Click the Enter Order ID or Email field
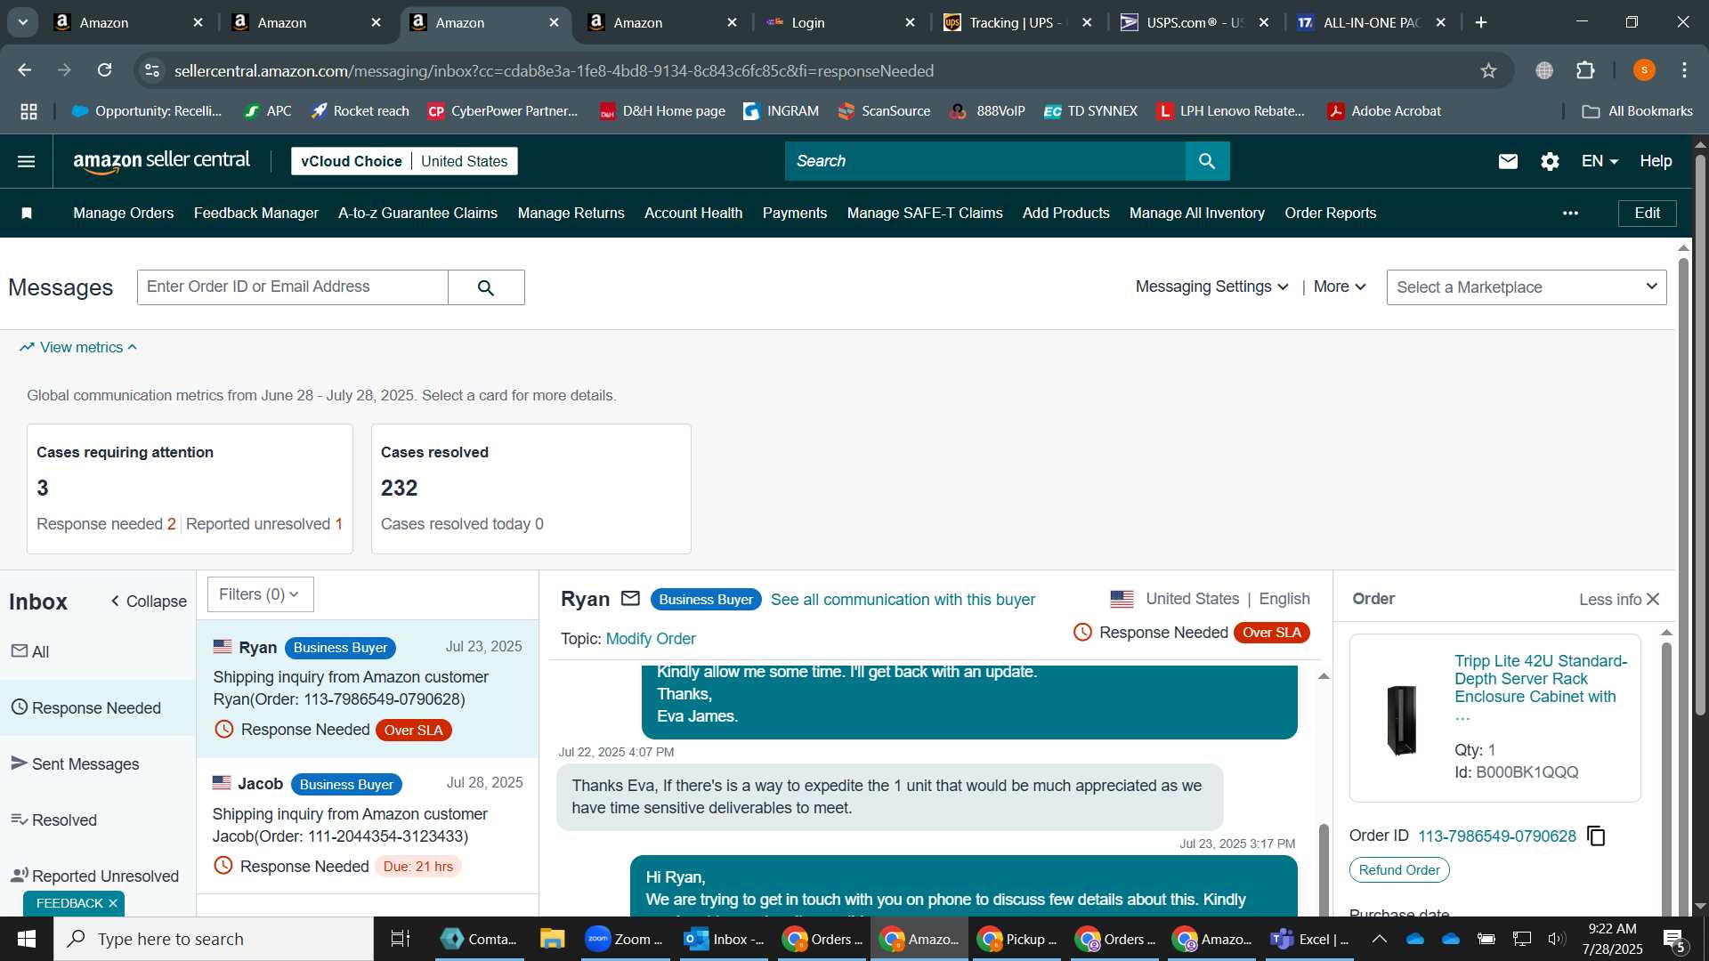The width and height of the screenshot is (1709, 961). [293, 287]
